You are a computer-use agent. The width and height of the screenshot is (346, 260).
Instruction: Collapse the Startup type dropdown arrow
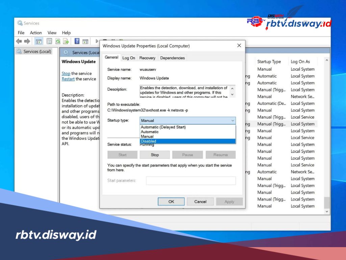point(232,121)
